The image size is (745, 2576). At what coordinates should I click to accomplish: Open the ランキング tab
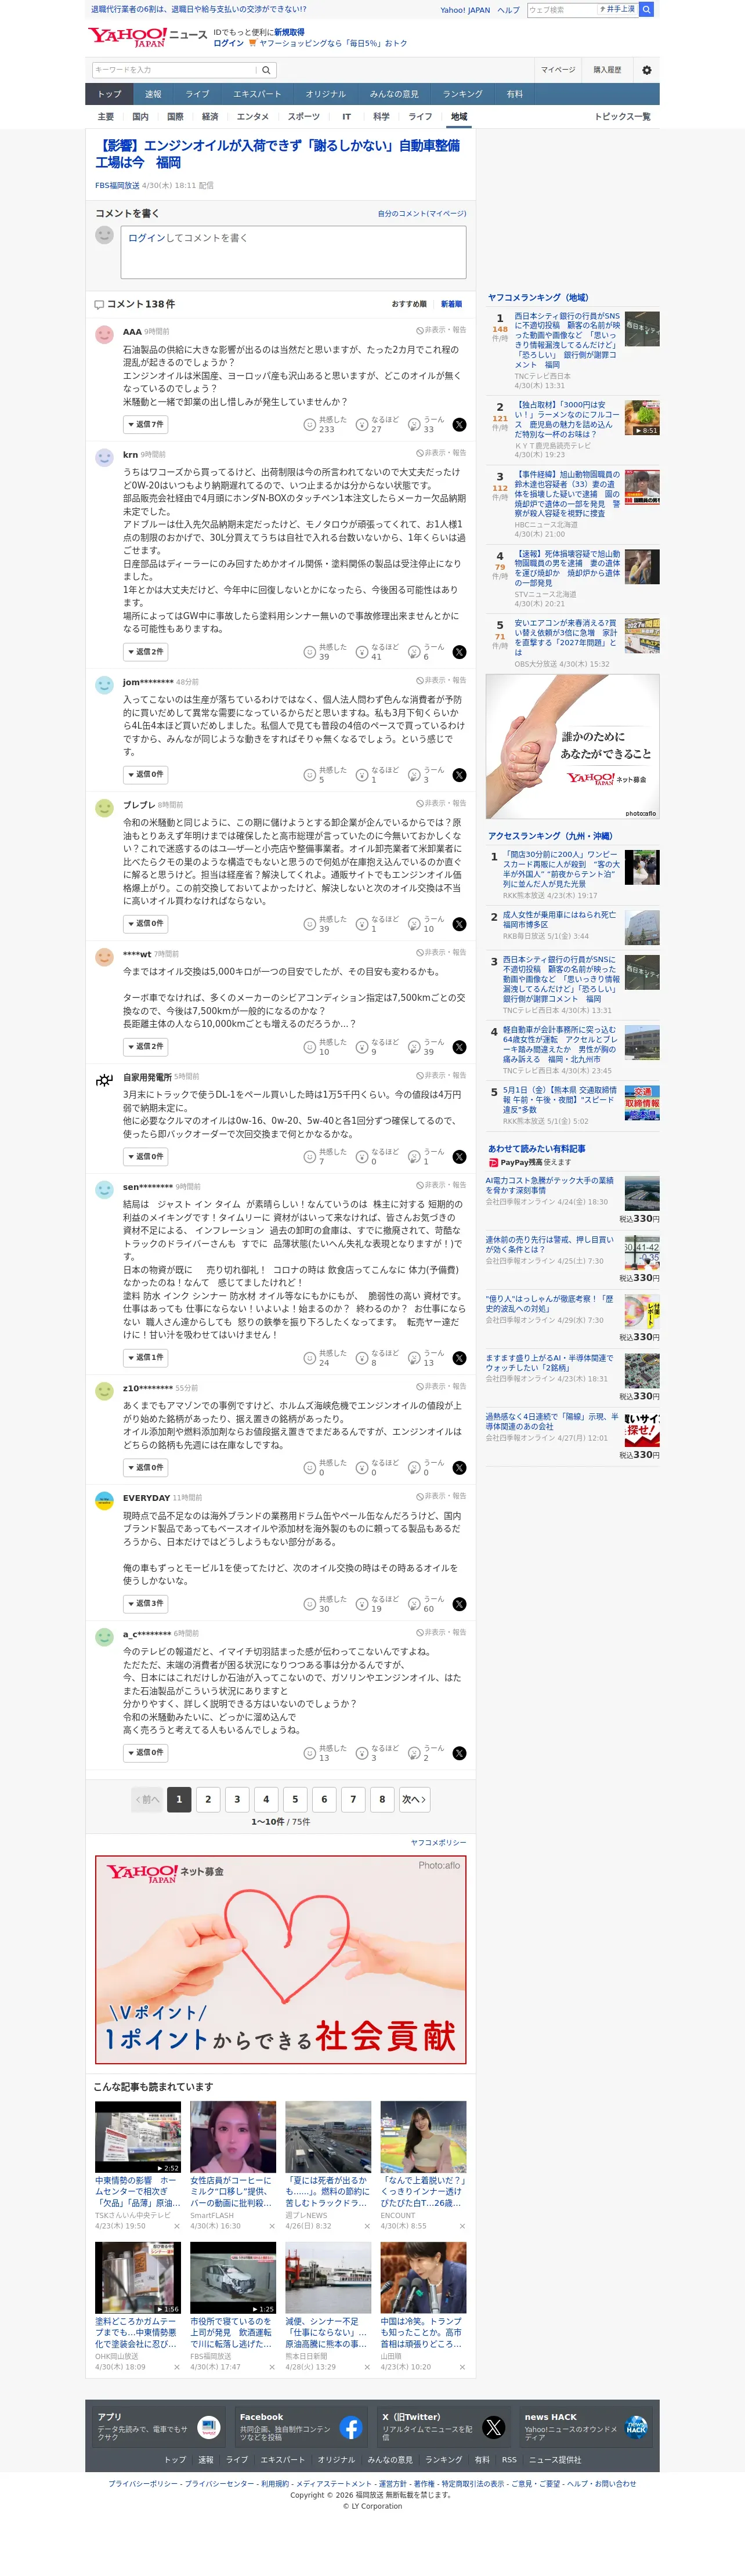(462, 94)
